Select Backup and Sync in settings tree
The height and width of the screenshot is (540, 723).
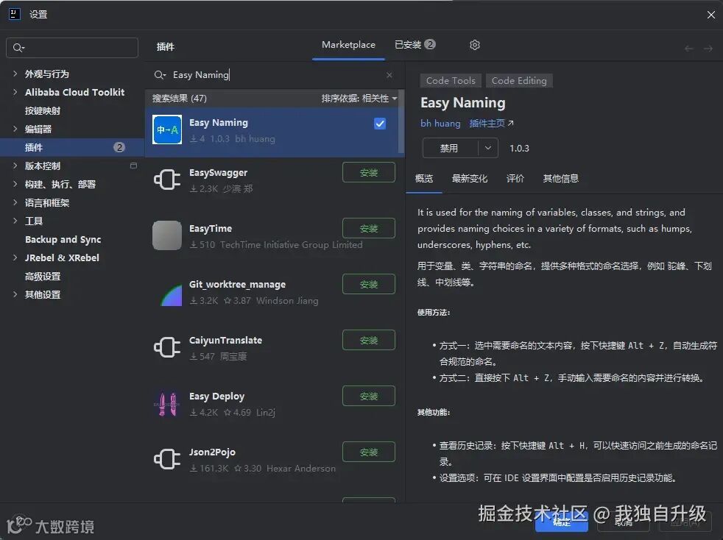(x=63, y=239)
